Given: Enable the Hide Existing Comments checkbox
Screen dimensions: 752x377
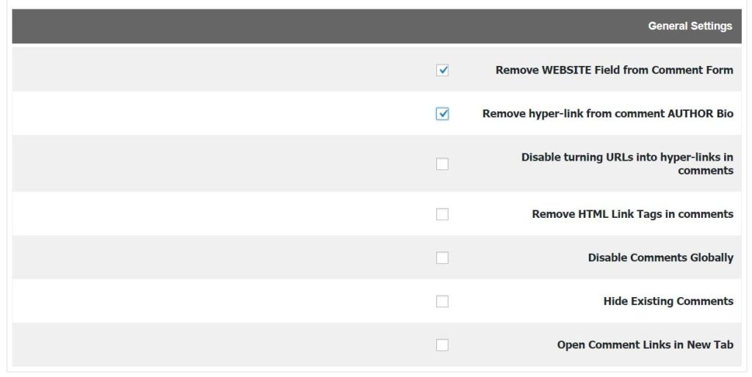Looking at the screenshot, I should [x=442, y=301].
